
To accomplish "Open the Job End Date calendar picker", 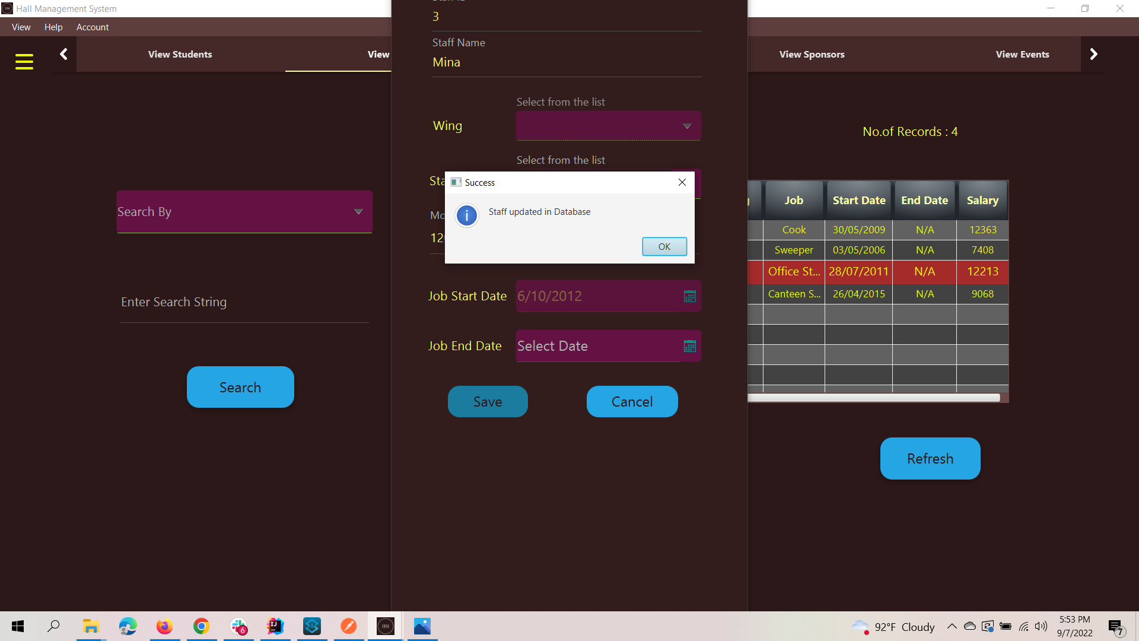I will 689,346.
